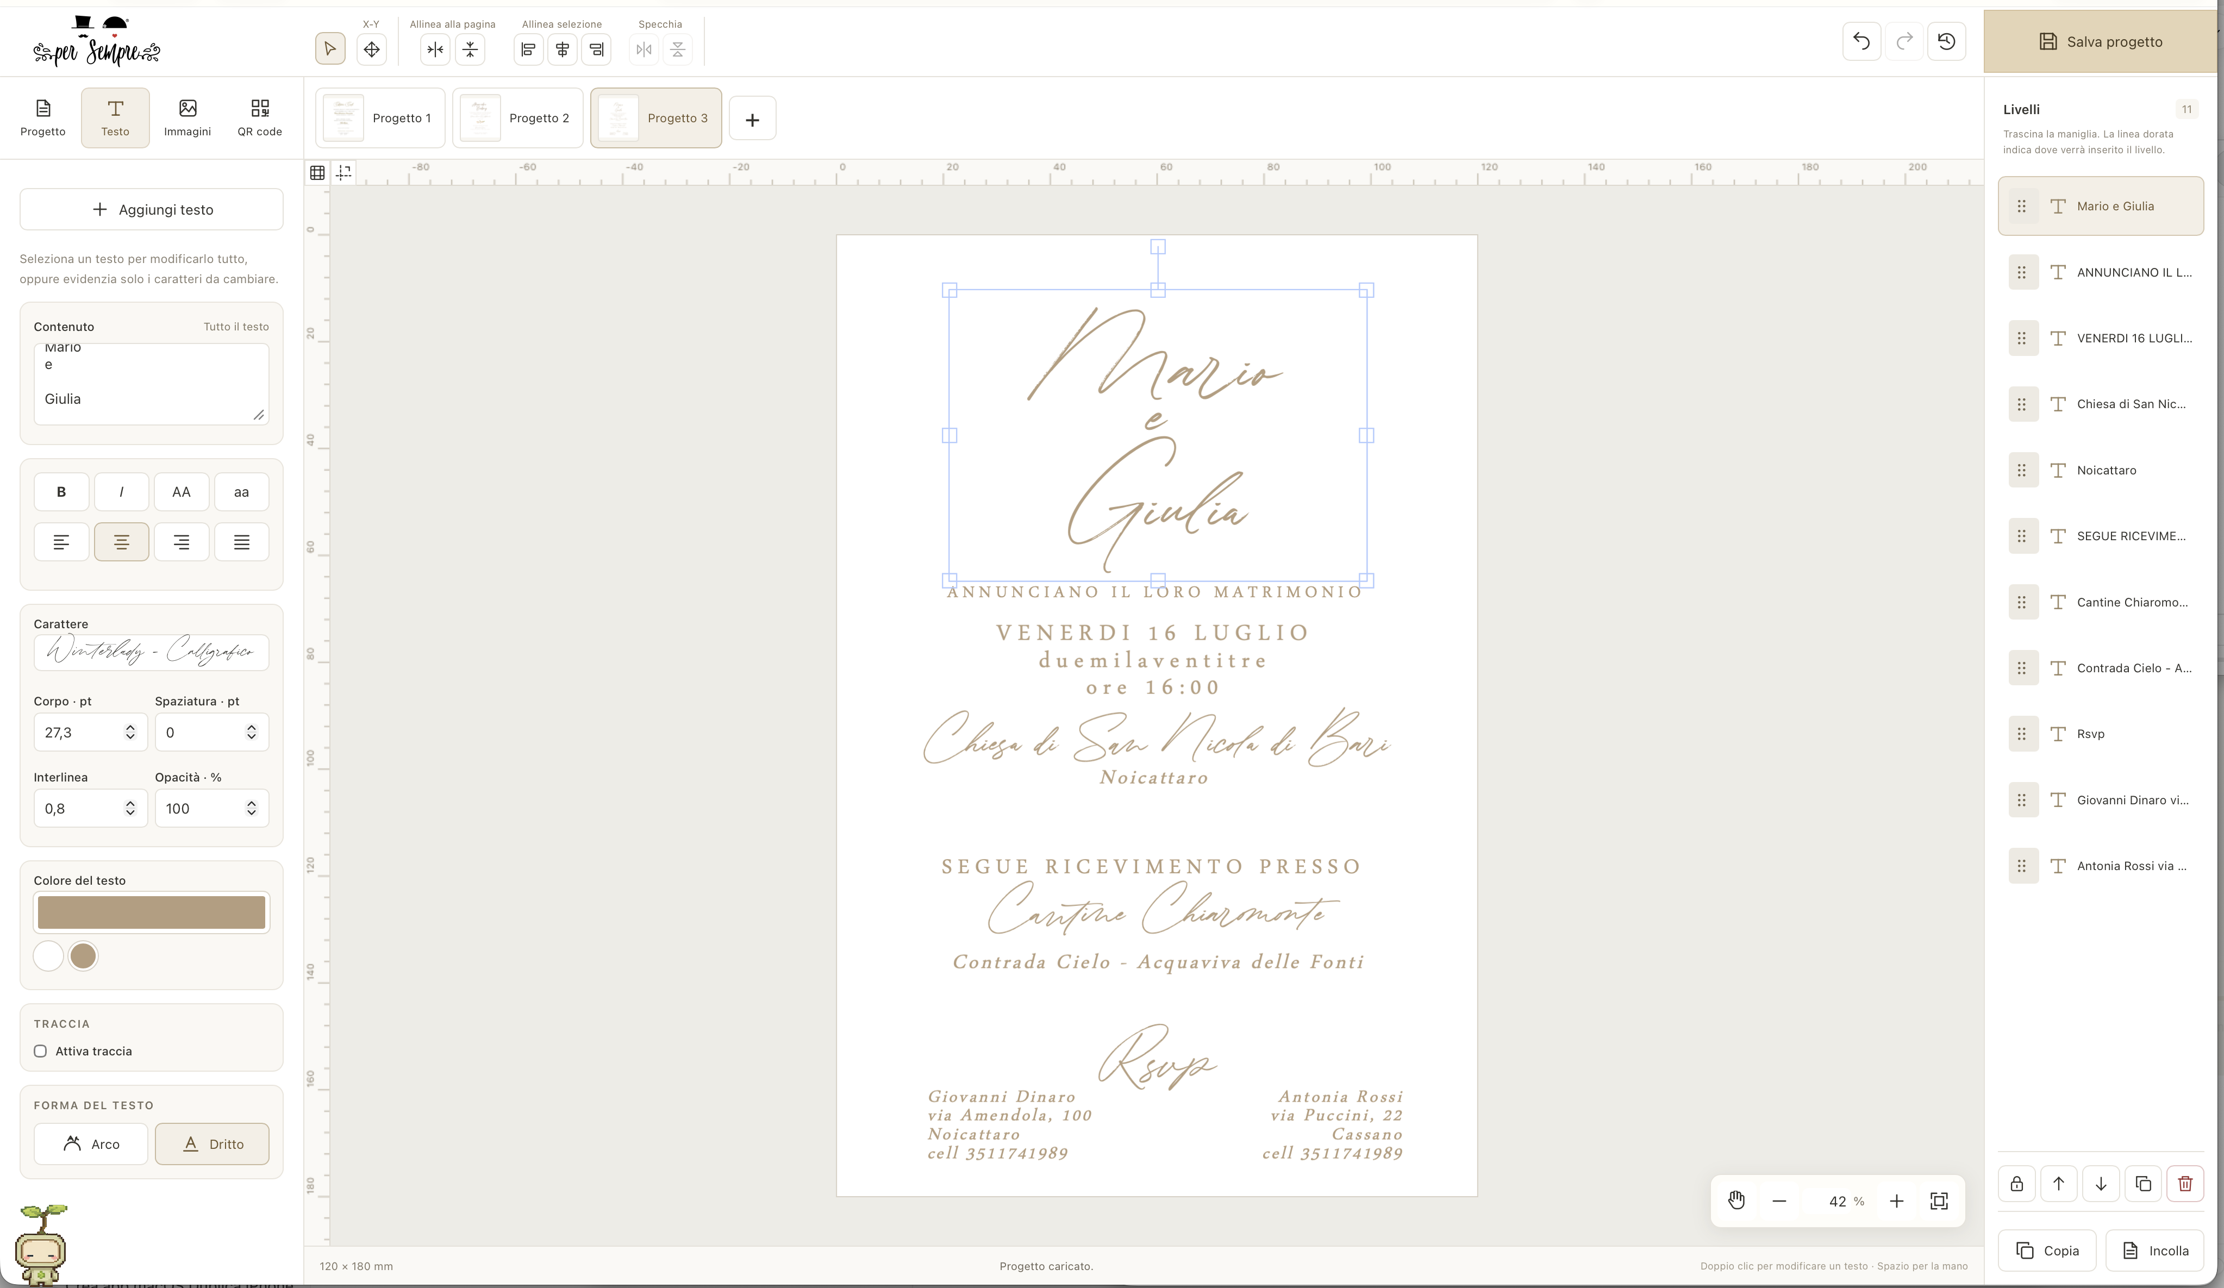The height and width of the screenshot is (1288, 2224).
Task: Click the Copia button
Action: pos(2047,1250)
